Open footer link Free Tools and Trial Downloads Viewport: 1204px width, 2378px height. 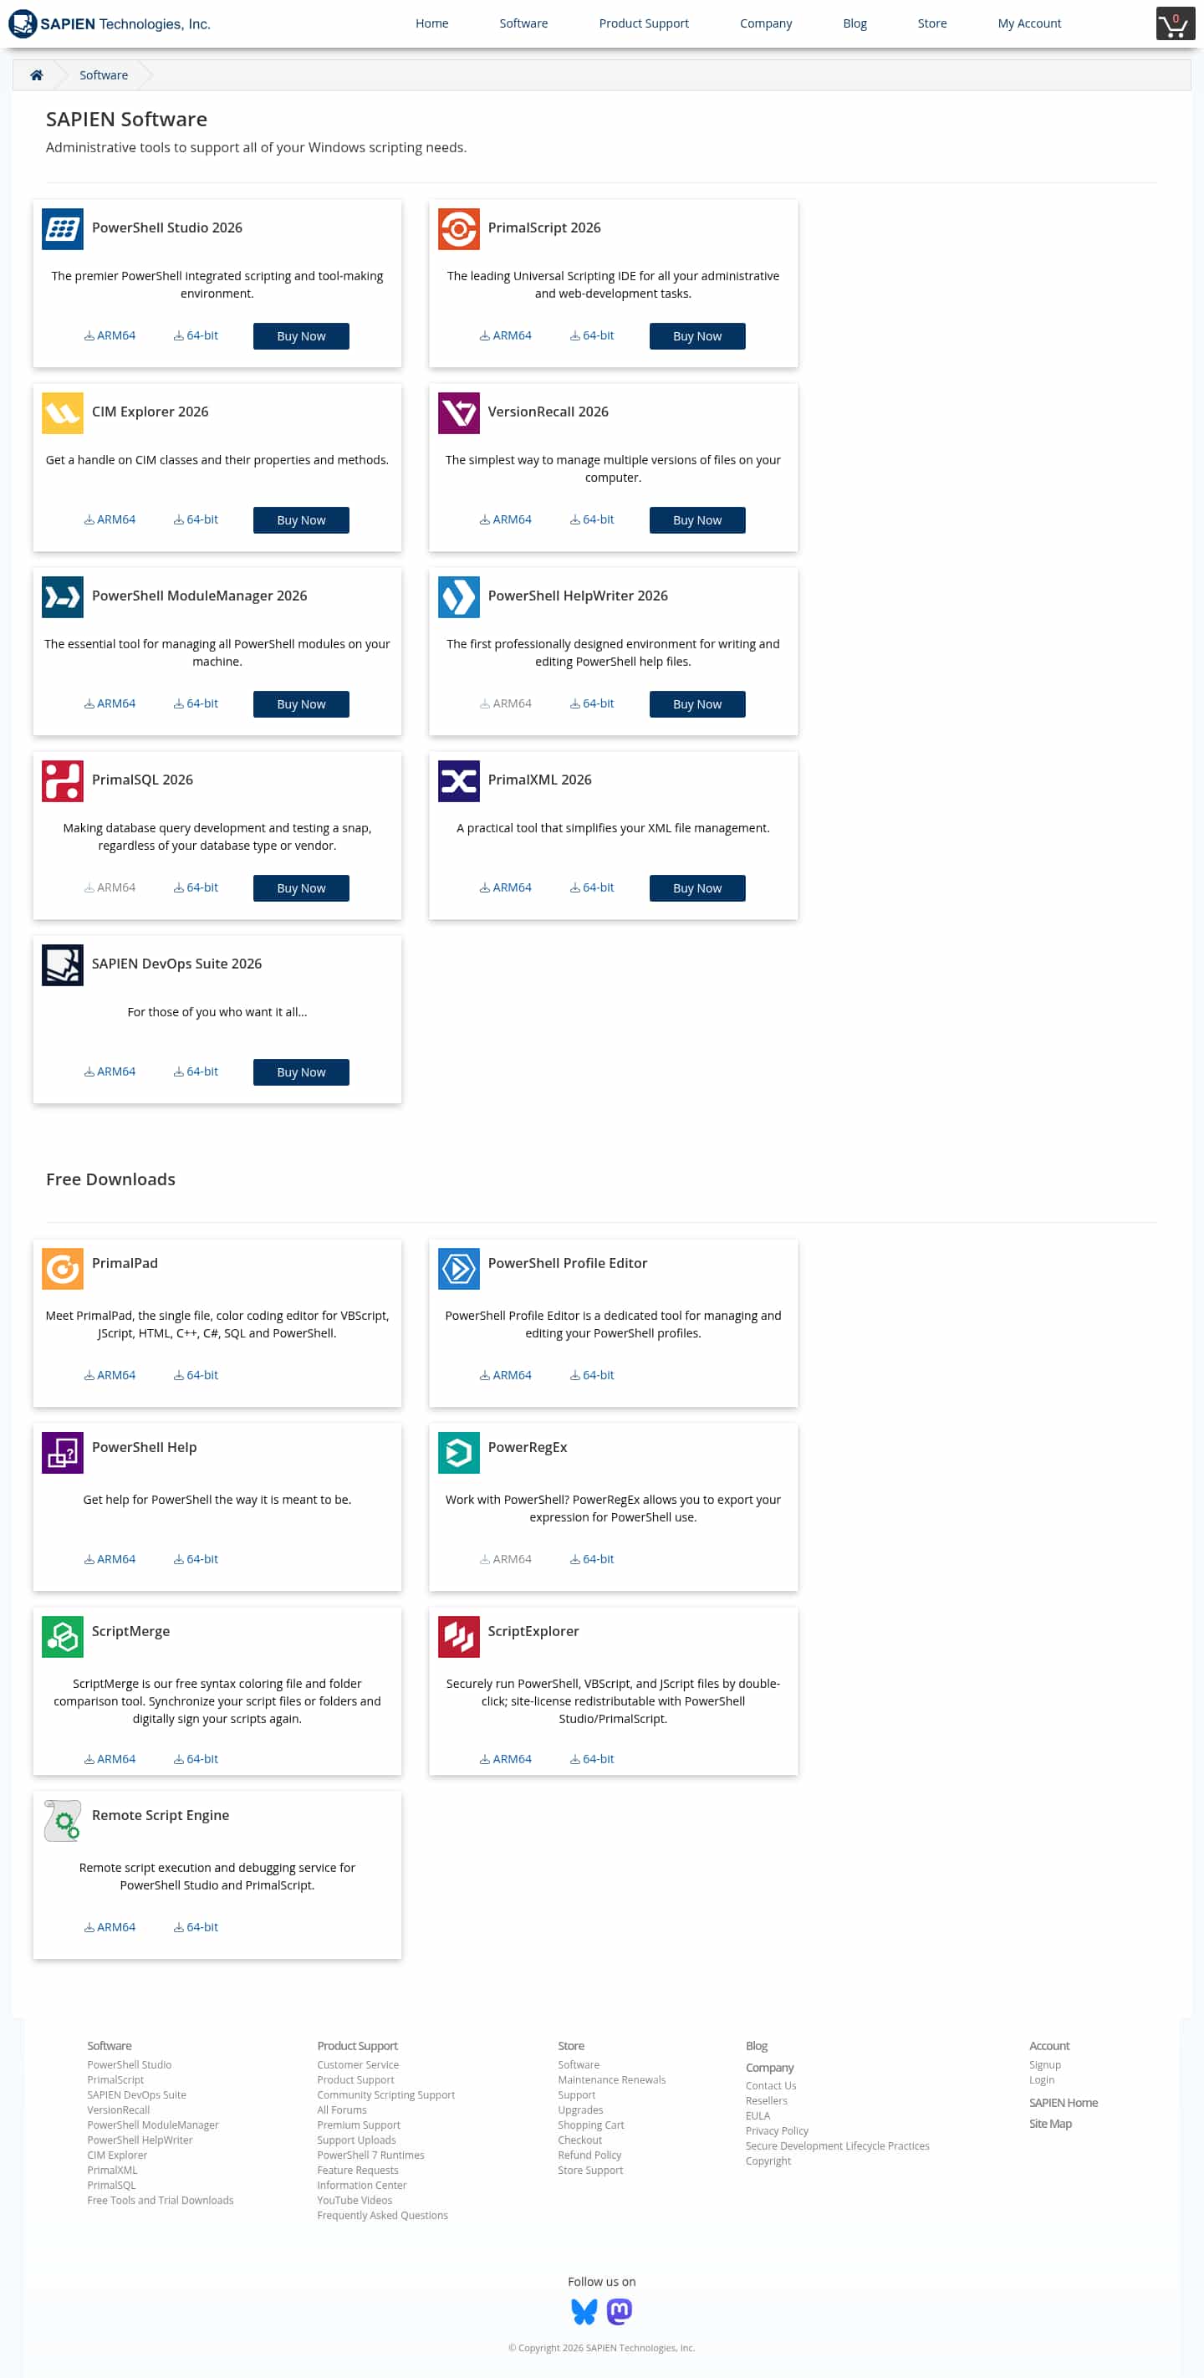tap(161, 2199)
